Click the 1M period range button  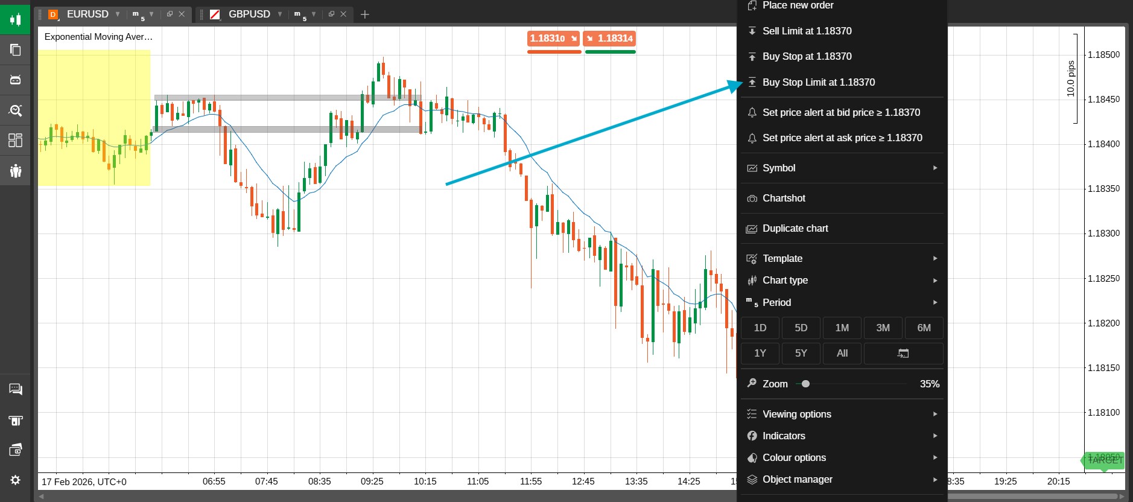click(842, 328)
